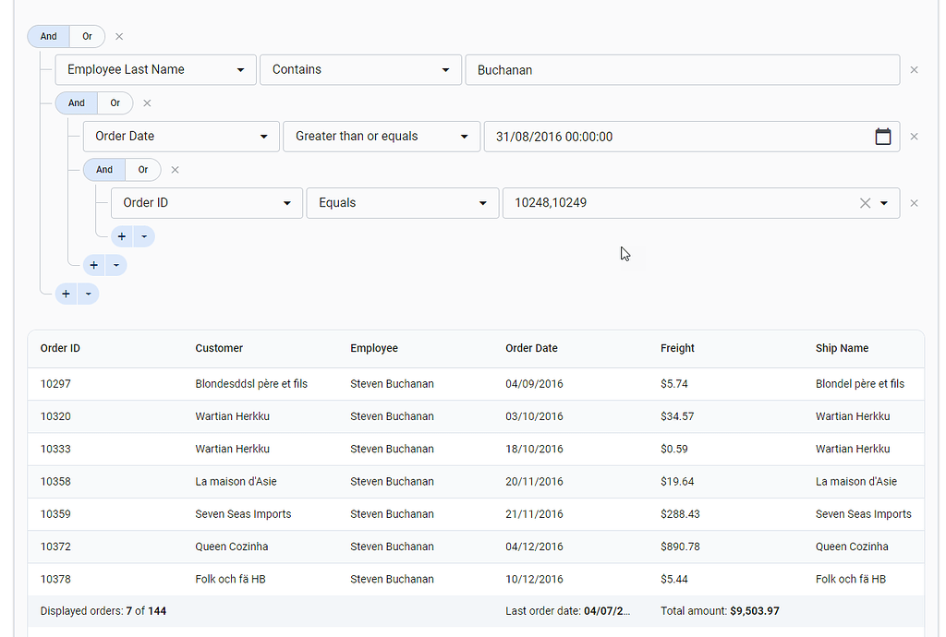Set the second group connector to Or
This screenshot has height=637, width=946.
point(115,102)
